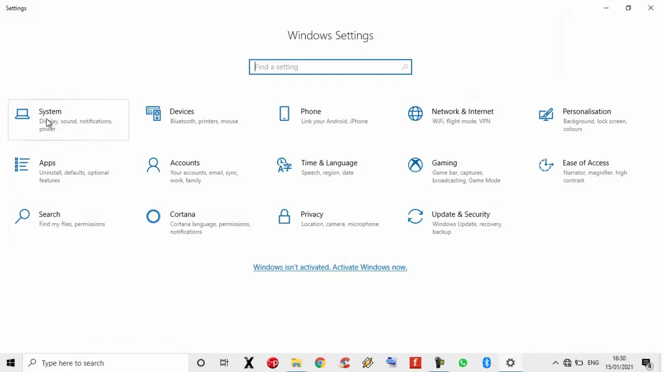Open Network & Internet globe icon
662x372 pixels.
coord(415,114)
